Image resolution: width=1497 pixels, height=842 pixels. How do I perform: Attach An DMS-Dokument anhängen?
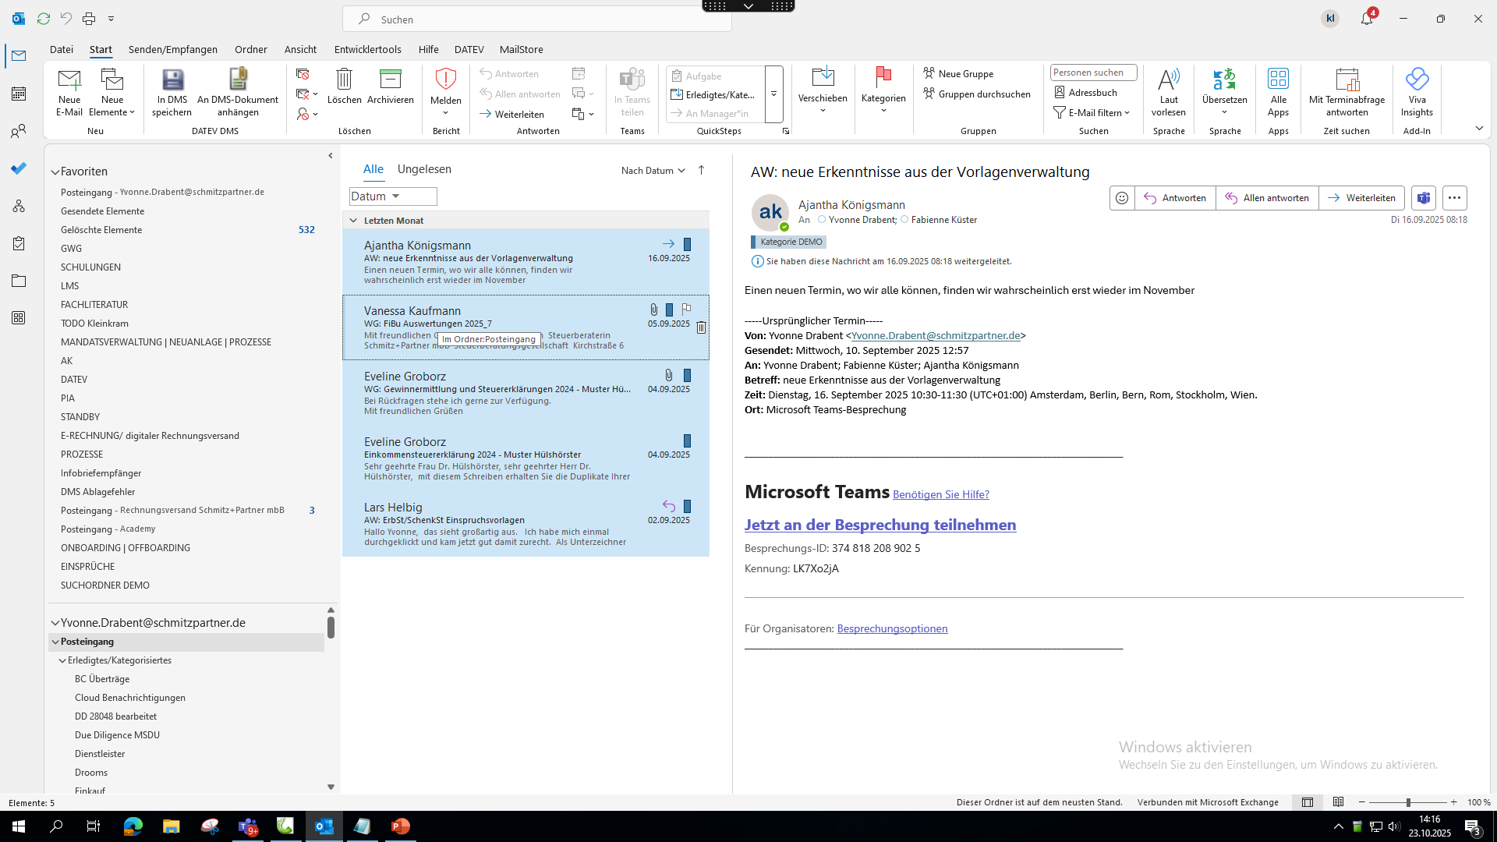click(238, 93)
